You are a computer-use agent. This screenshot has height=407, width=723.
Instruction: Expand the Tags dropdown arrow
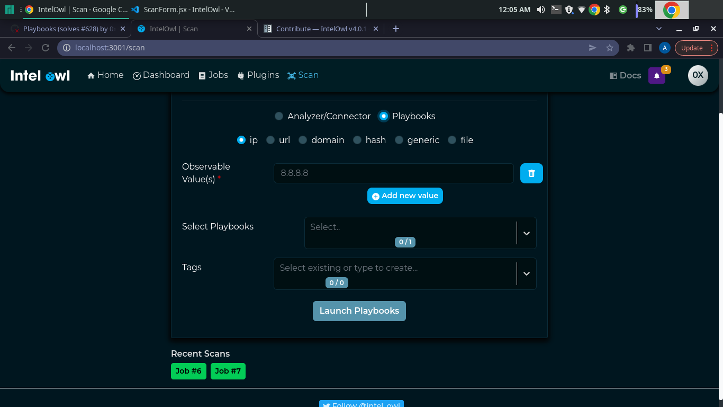point(527,273)
